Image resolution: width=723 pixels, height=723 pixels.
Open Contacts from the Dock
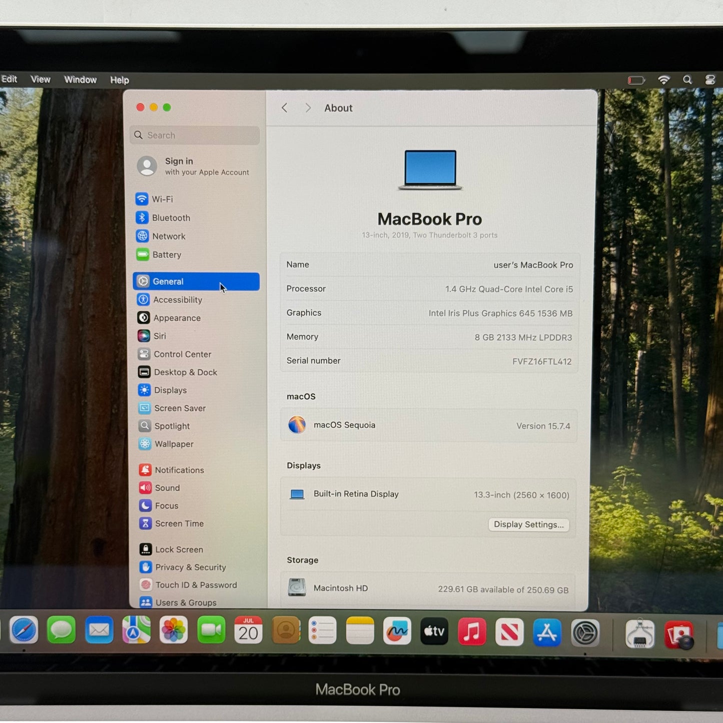click(286, 630)
